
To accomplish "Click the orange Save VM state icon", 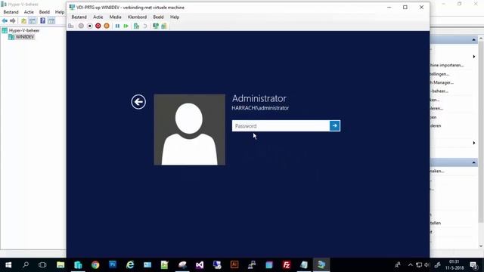I will point(107,26).
